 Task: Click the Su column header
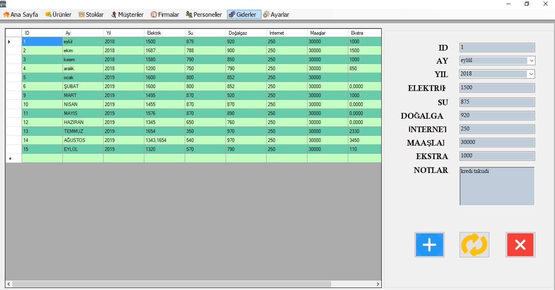click(x=205, y=33)
